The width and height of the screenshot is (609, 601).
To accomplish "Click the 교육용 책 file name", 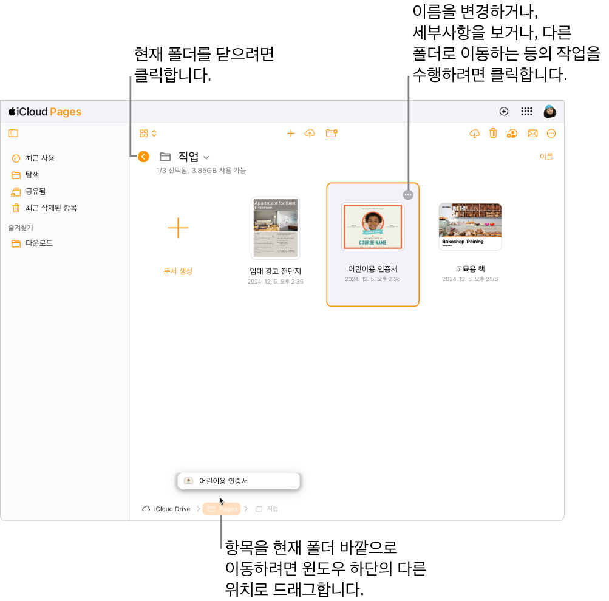I will [471, 269].
